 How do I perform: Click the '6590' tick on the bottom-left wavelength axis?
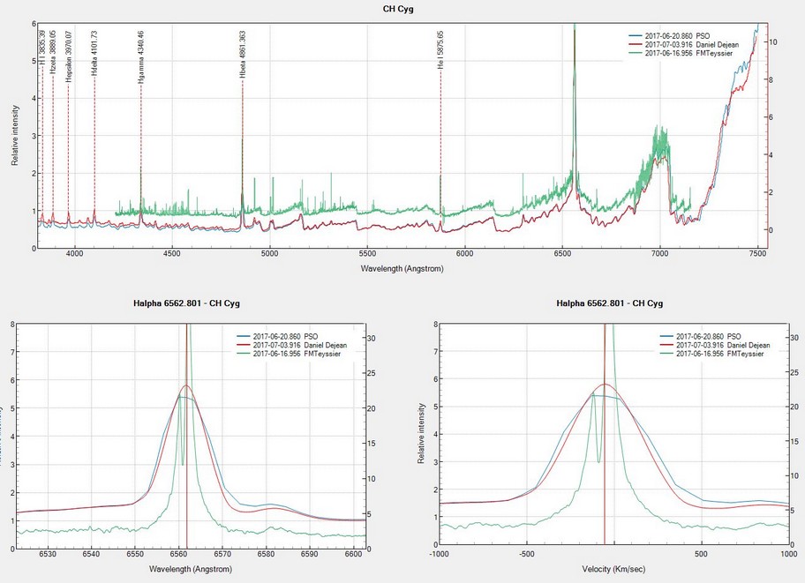click(x=310, y=554)
